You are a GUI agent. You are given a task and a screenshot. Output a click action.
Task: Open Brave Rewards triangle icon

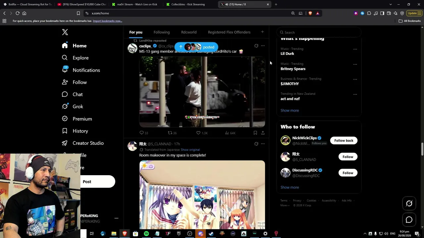coord(317,13)
